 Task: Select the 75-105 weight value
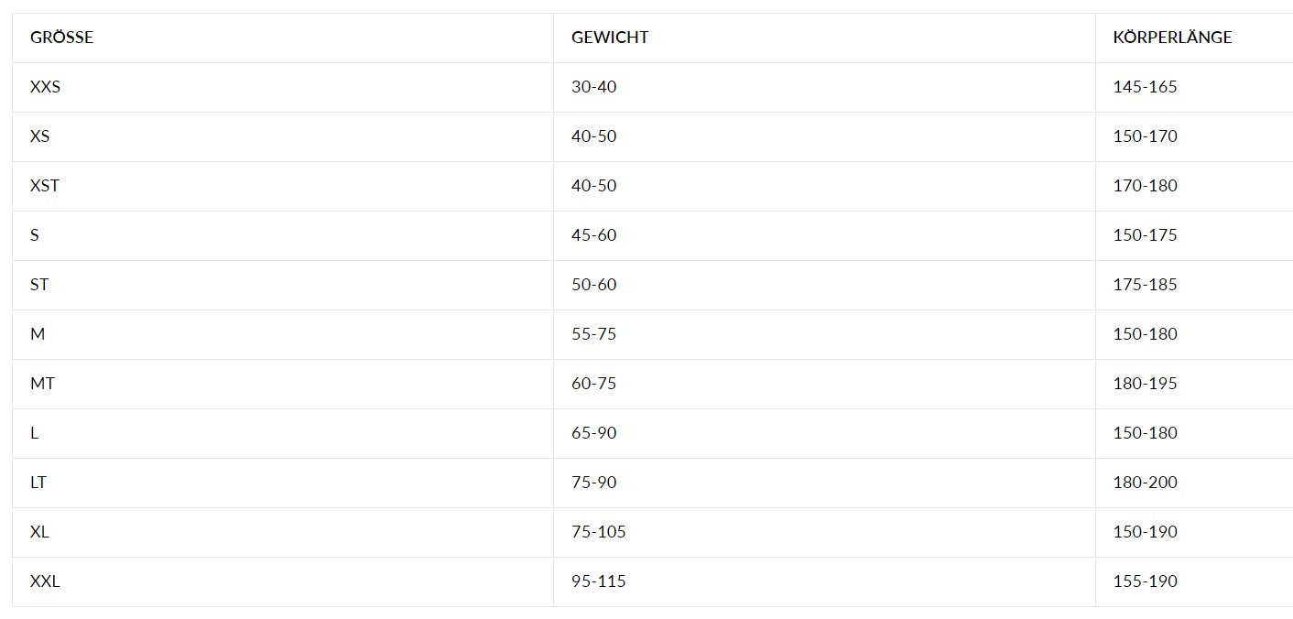pyautogui.click(x=599, y=532)
